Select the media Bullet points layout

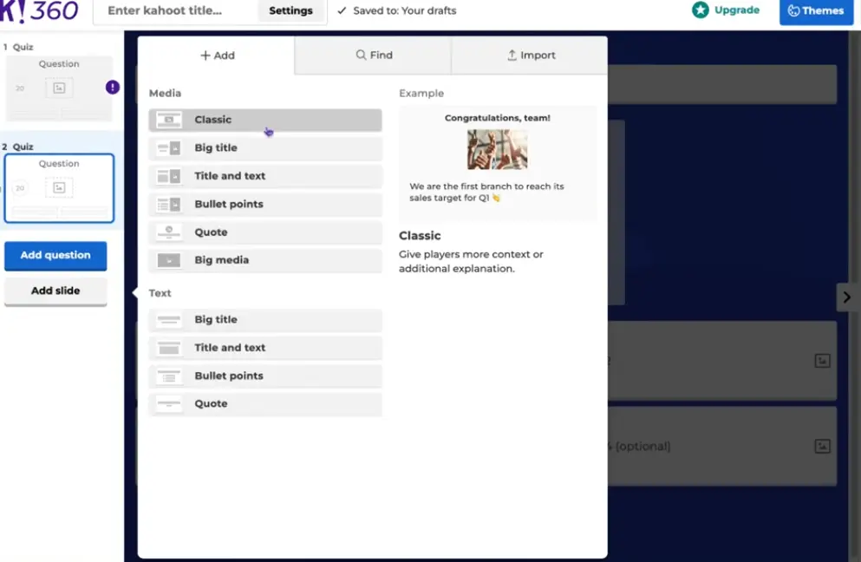[x=264, y=205]
